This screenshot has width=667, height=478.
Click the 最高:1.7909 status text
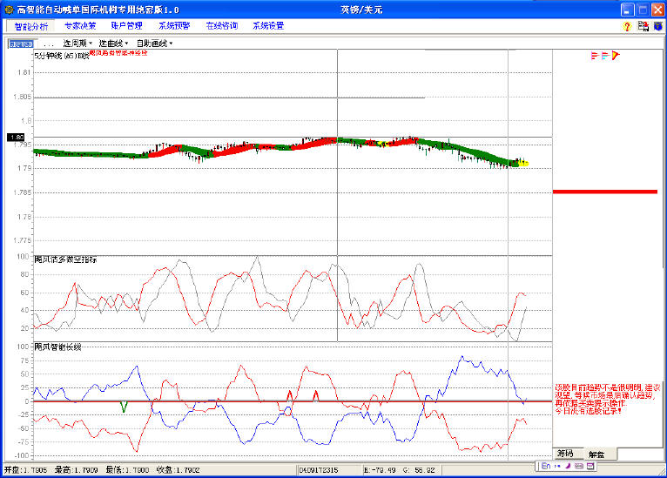(x=76, y=470)
